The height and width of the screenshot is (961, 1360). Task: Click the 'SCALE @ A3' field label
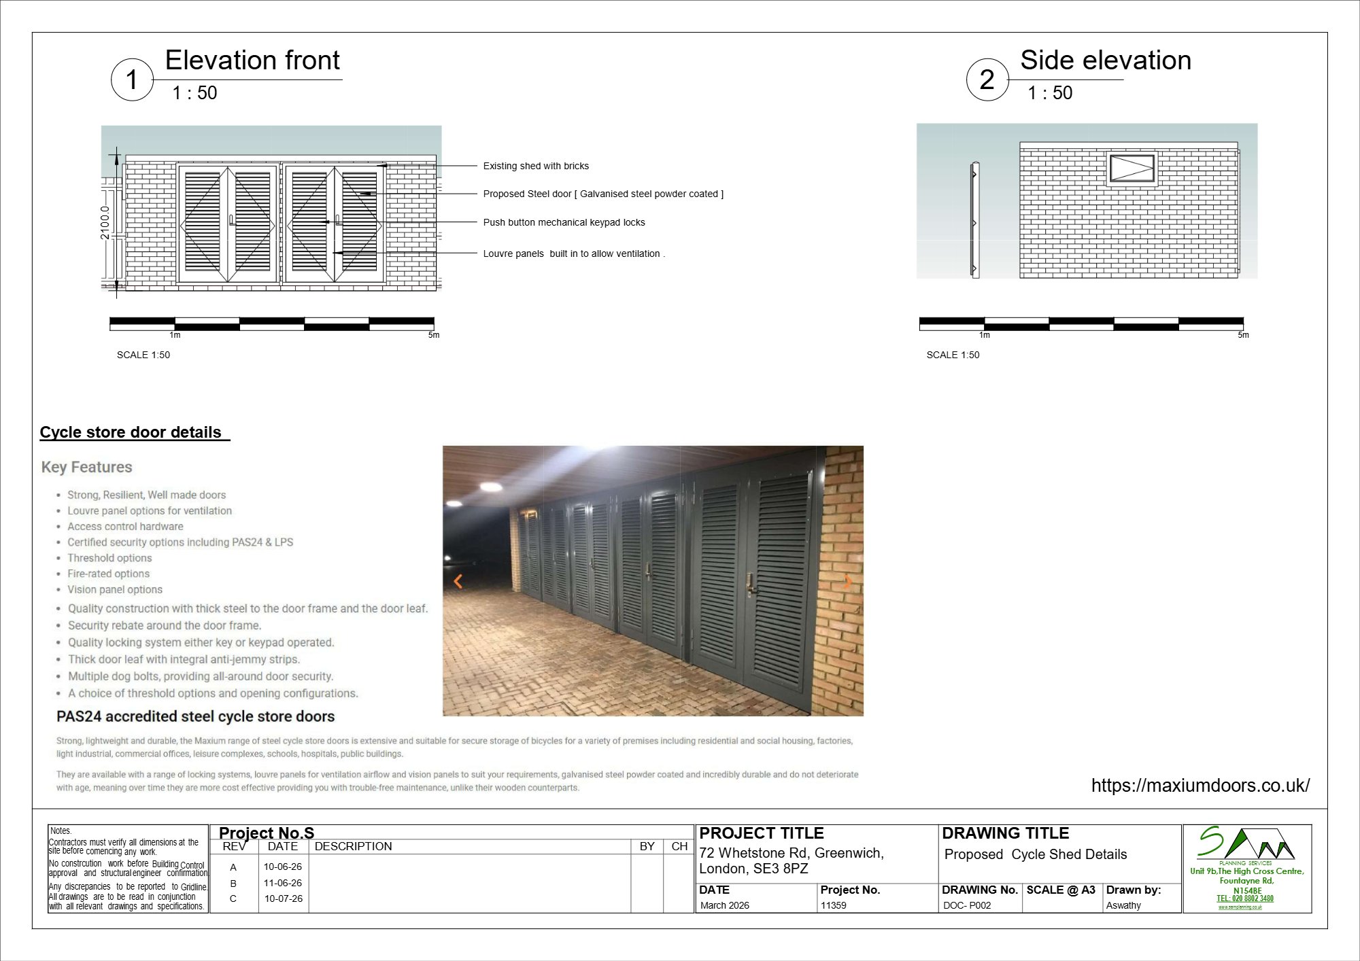(1061, 890)
